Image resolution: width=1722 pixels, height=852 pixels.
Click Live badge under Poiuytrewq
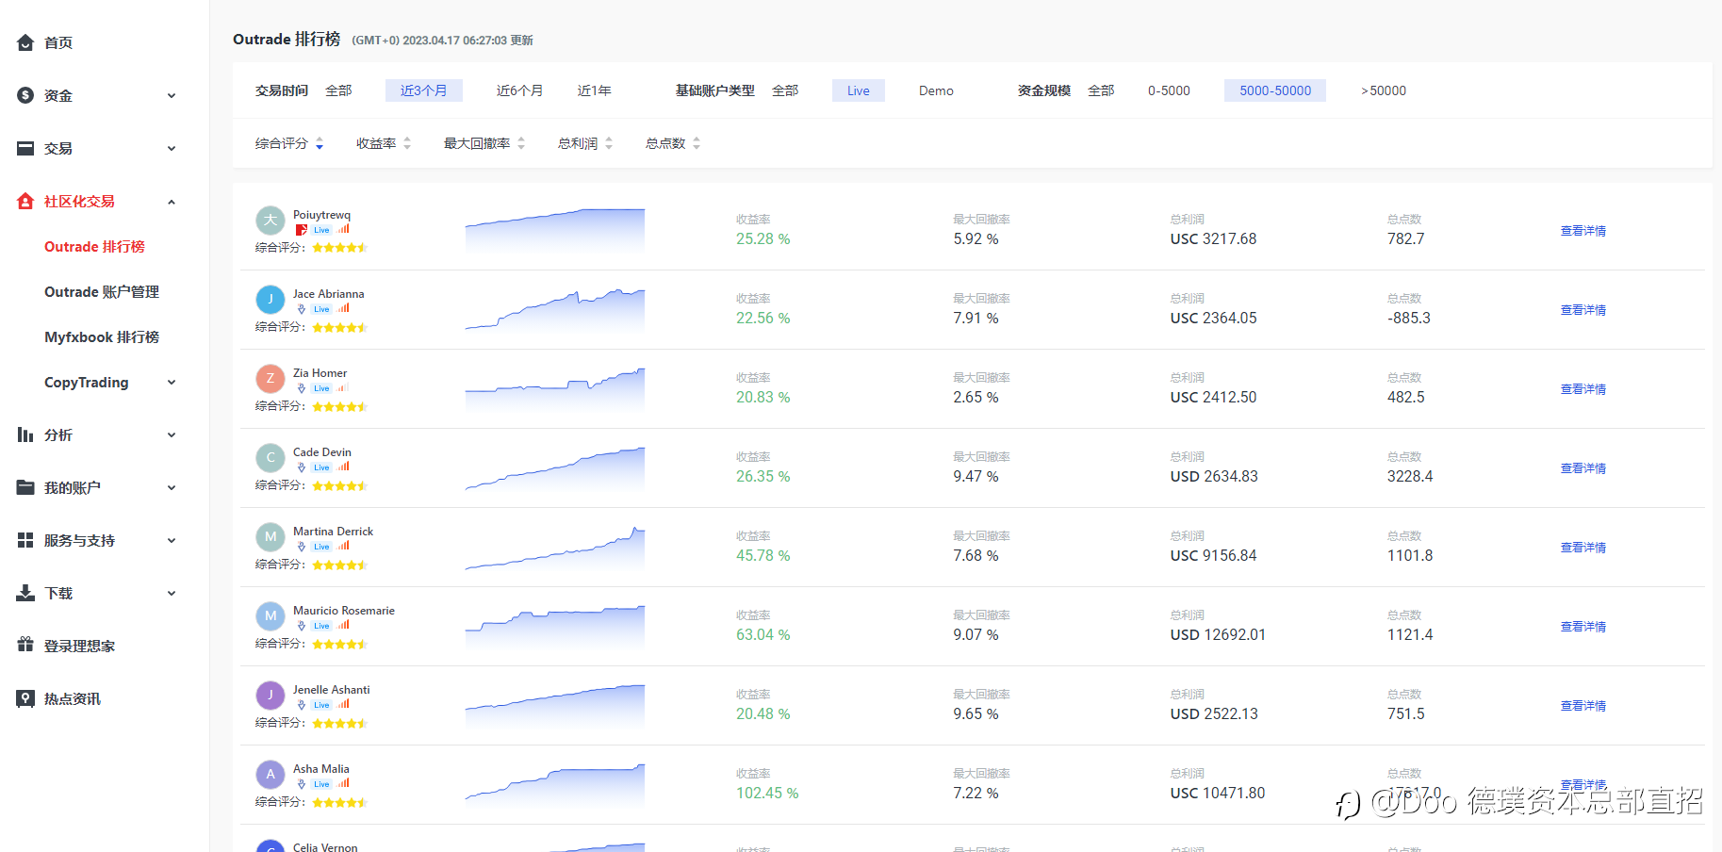pos(321,230)
